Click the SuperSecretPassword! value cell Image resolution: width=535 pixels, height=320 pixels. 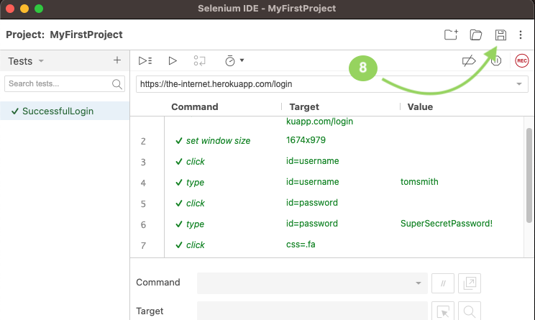point(447,224)
